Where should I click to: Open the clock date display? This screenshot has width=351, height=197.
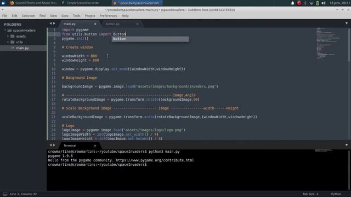[x=339, y=3]
